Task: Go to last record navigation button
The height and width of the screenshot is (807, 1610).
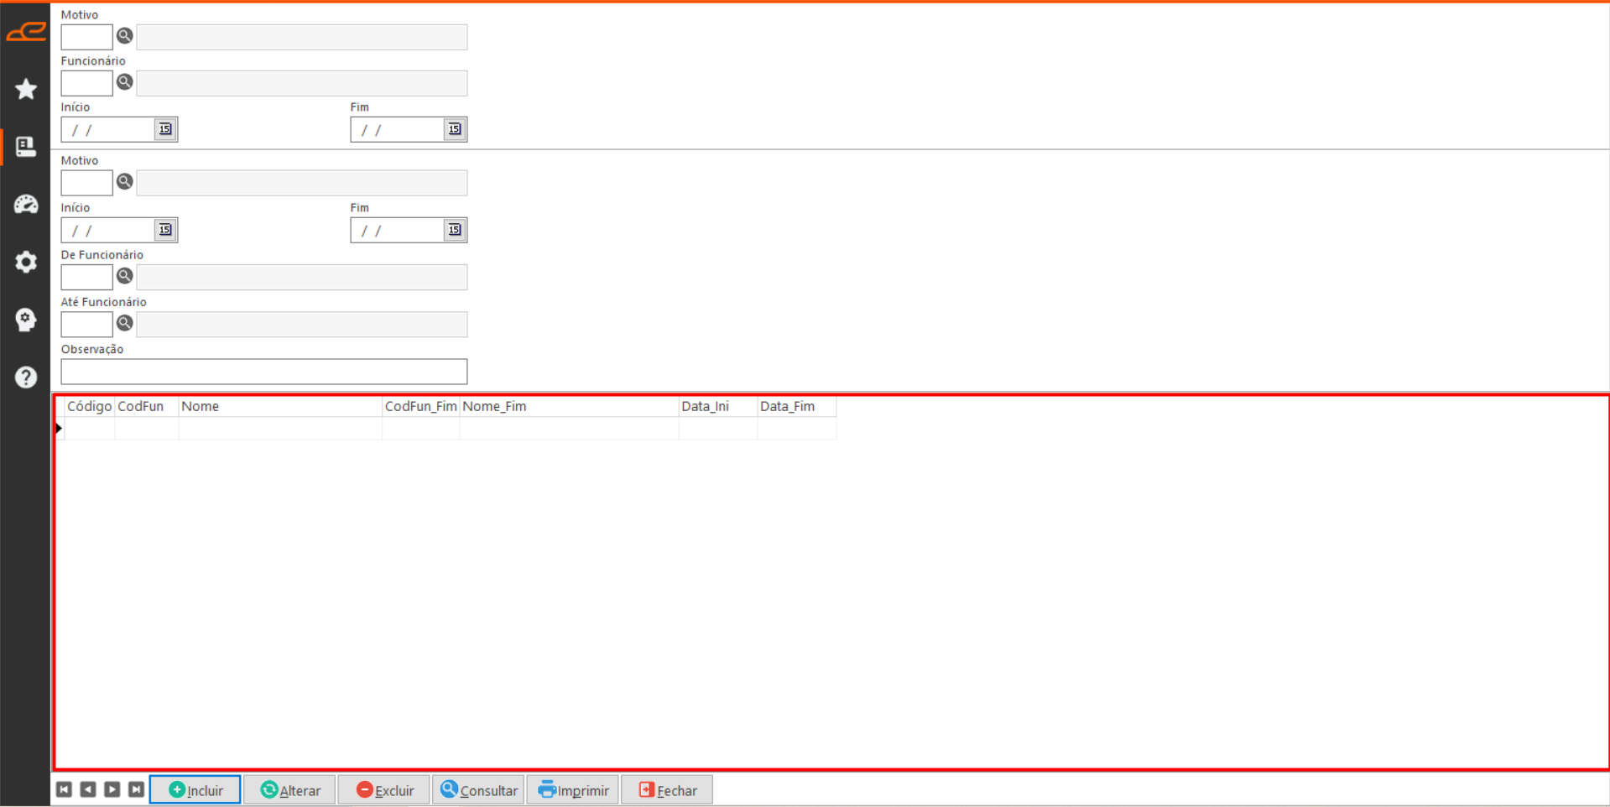Action: [x=136, y=790]
